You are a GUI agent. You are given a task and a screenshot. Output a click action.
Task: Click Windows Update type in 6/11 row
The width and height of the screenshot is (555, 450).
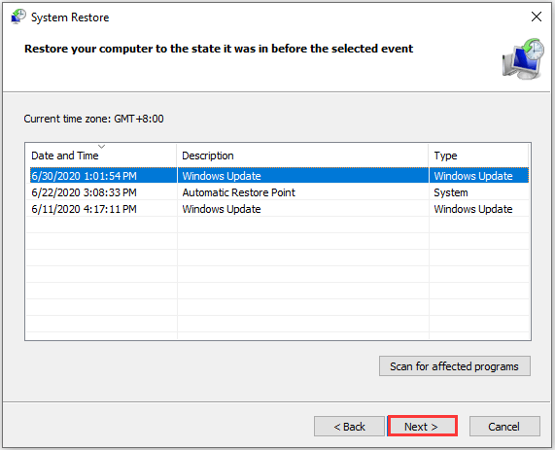473,209
